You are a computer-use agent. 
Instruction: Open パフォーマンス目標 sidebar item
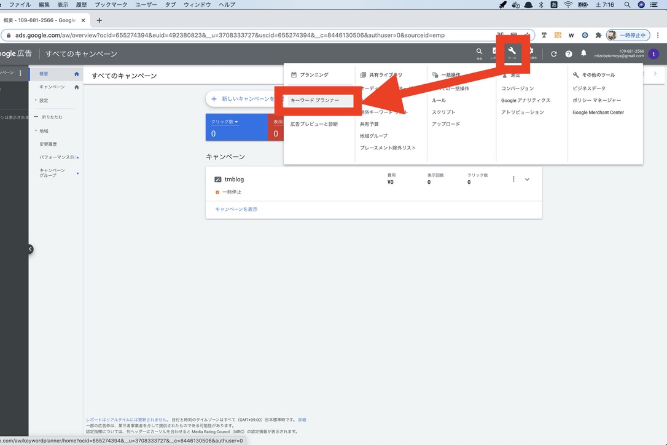click(58, 157)
